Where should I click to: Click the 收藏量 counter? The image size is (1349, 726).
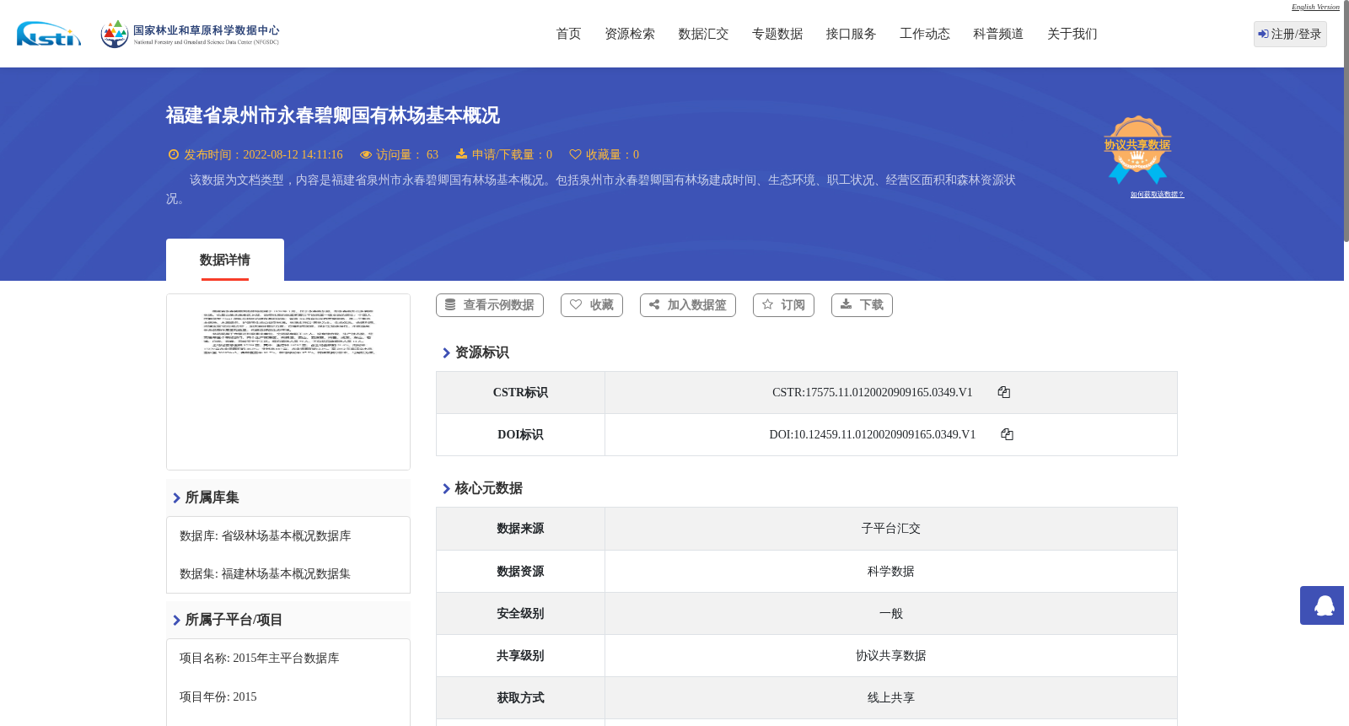pos(605,155)
